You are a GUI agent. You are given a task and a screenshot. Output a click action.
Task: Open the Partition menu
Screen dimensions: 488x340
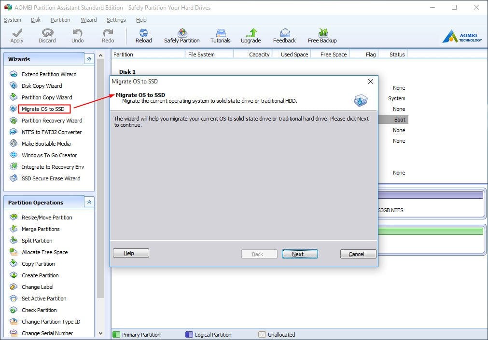tap(60, 20)
